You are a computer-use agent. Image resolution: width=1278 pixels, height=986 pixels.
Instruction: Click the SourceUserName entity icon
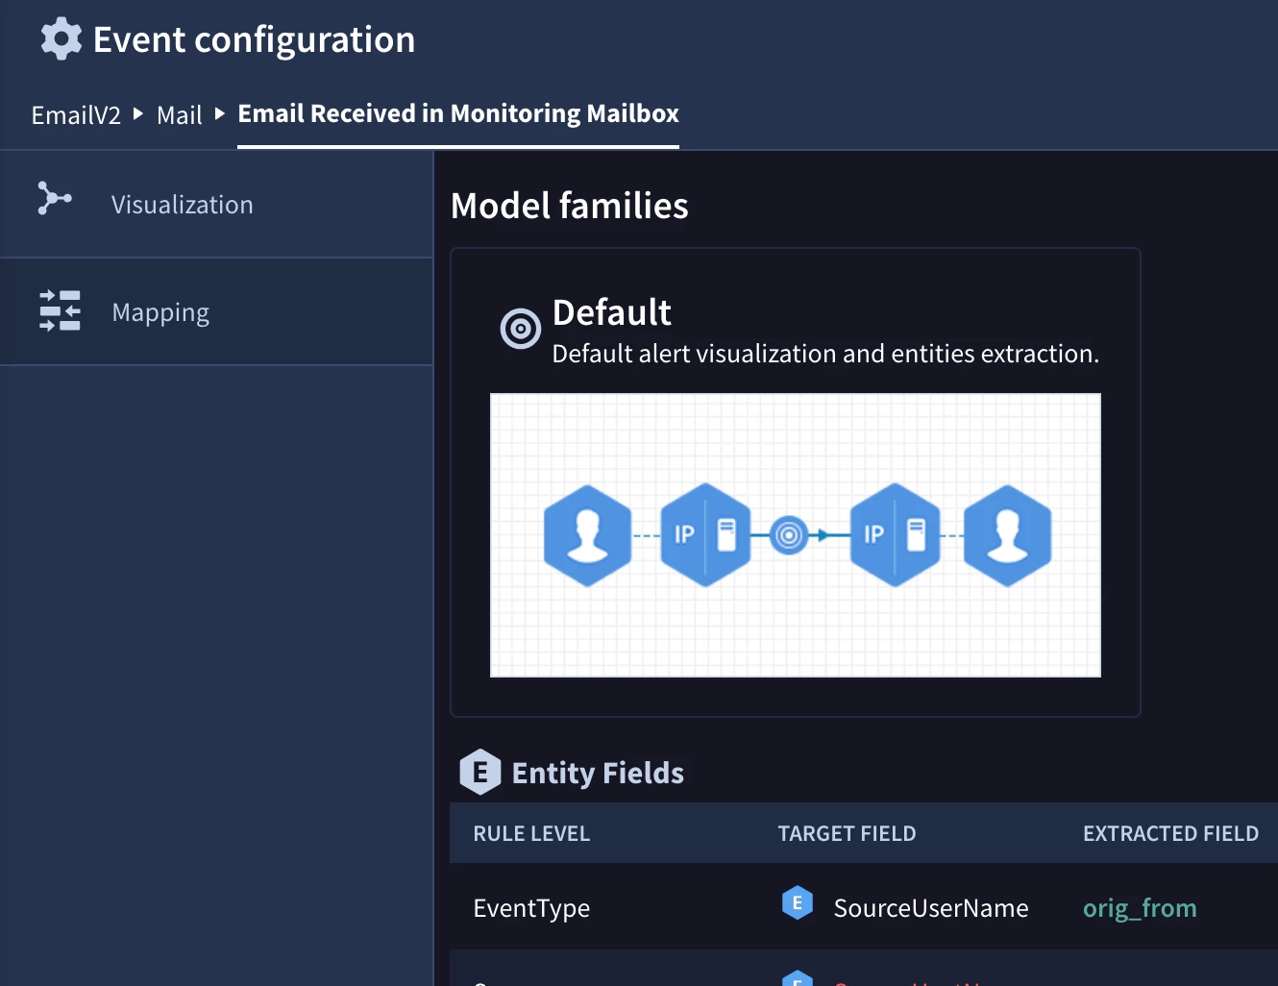pos(798,903)
